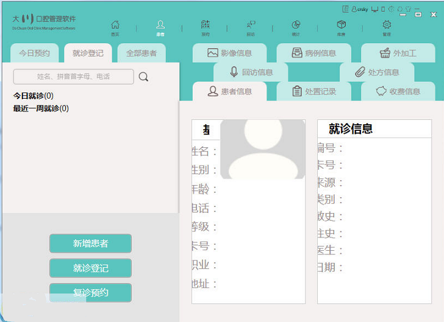Click the shirt skin icon in title bar
The width and height of the screenshot is (444, 322).
pyautogui.click(x=409, y=9)
